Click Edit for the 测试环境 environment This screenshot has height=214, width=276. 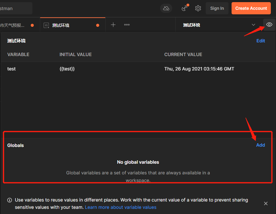pos(260,41)
